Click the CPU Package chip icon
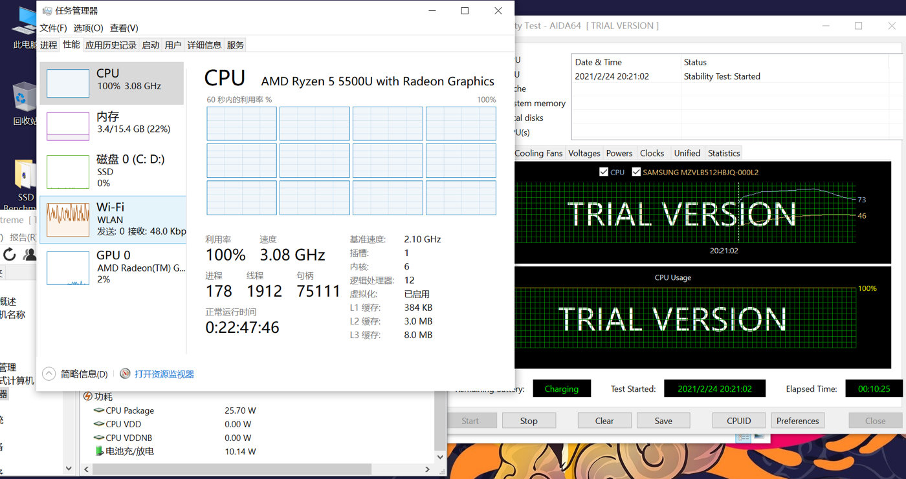The width and height of the screenshot is (906, 479). (99, 410)
